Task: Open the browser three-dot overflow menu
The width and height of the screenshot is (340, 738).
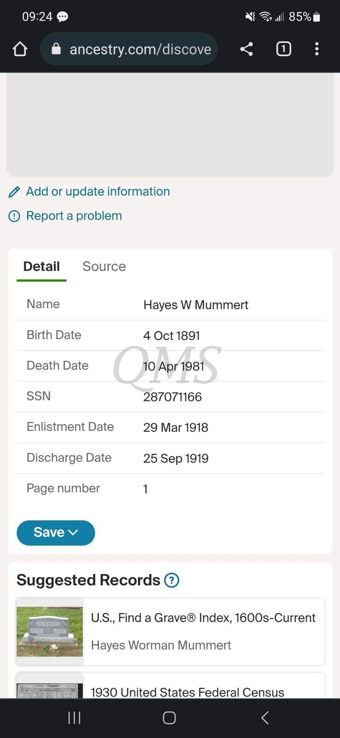Action: (317, 49)
